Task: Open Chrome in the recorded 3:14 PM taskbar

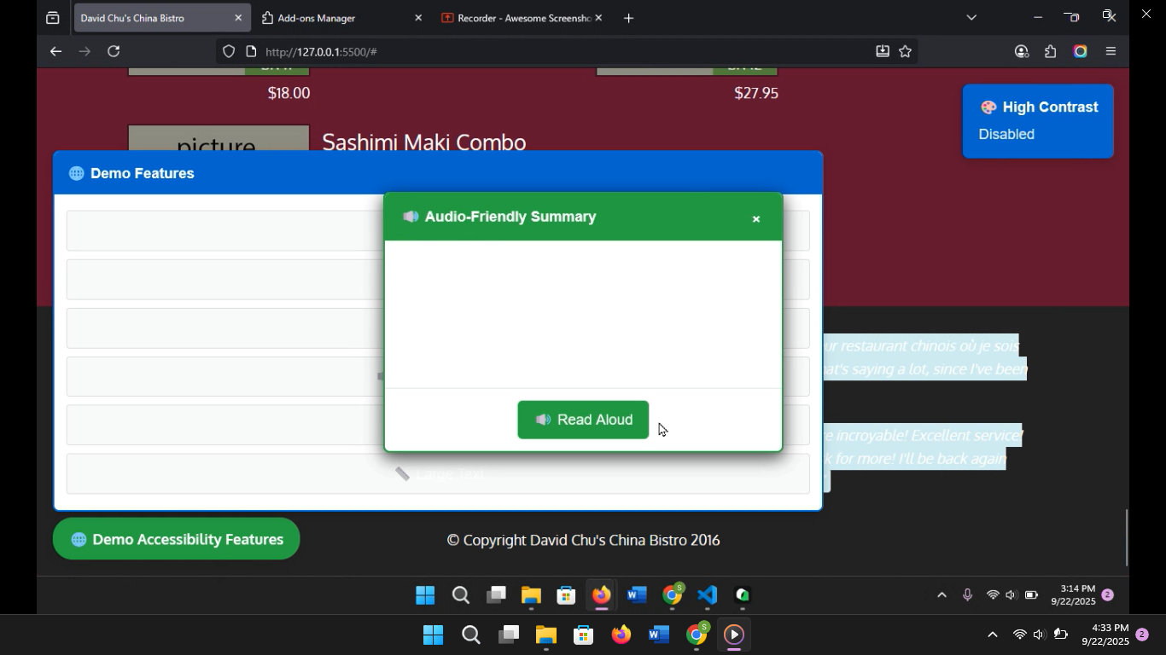Action: coord(673,595)
